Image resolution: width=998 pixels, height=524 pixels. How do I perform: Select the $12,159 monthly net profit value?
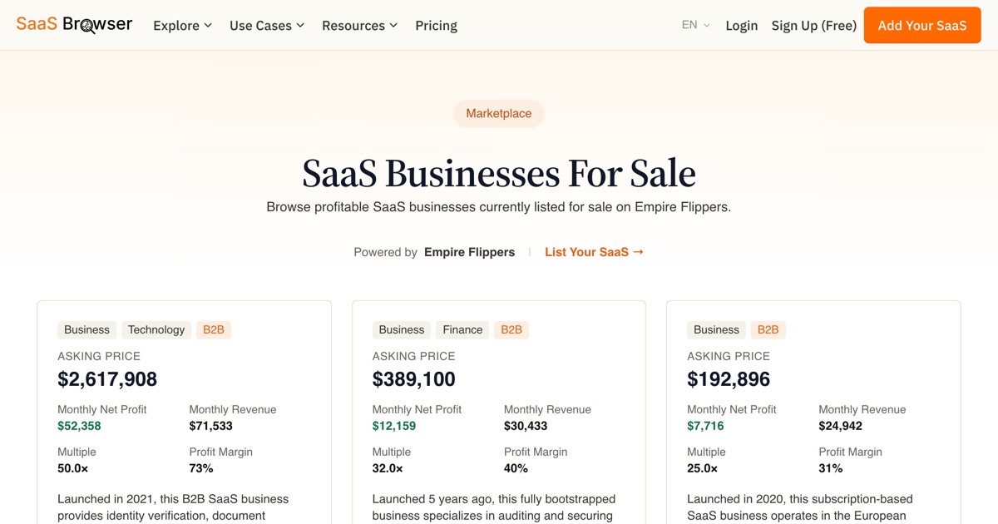tap(394, 426)
